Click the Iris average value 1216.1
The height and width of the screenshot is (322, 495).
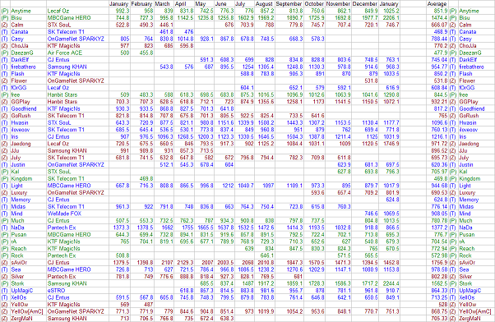pyautogui.click(x=439, y=136)
